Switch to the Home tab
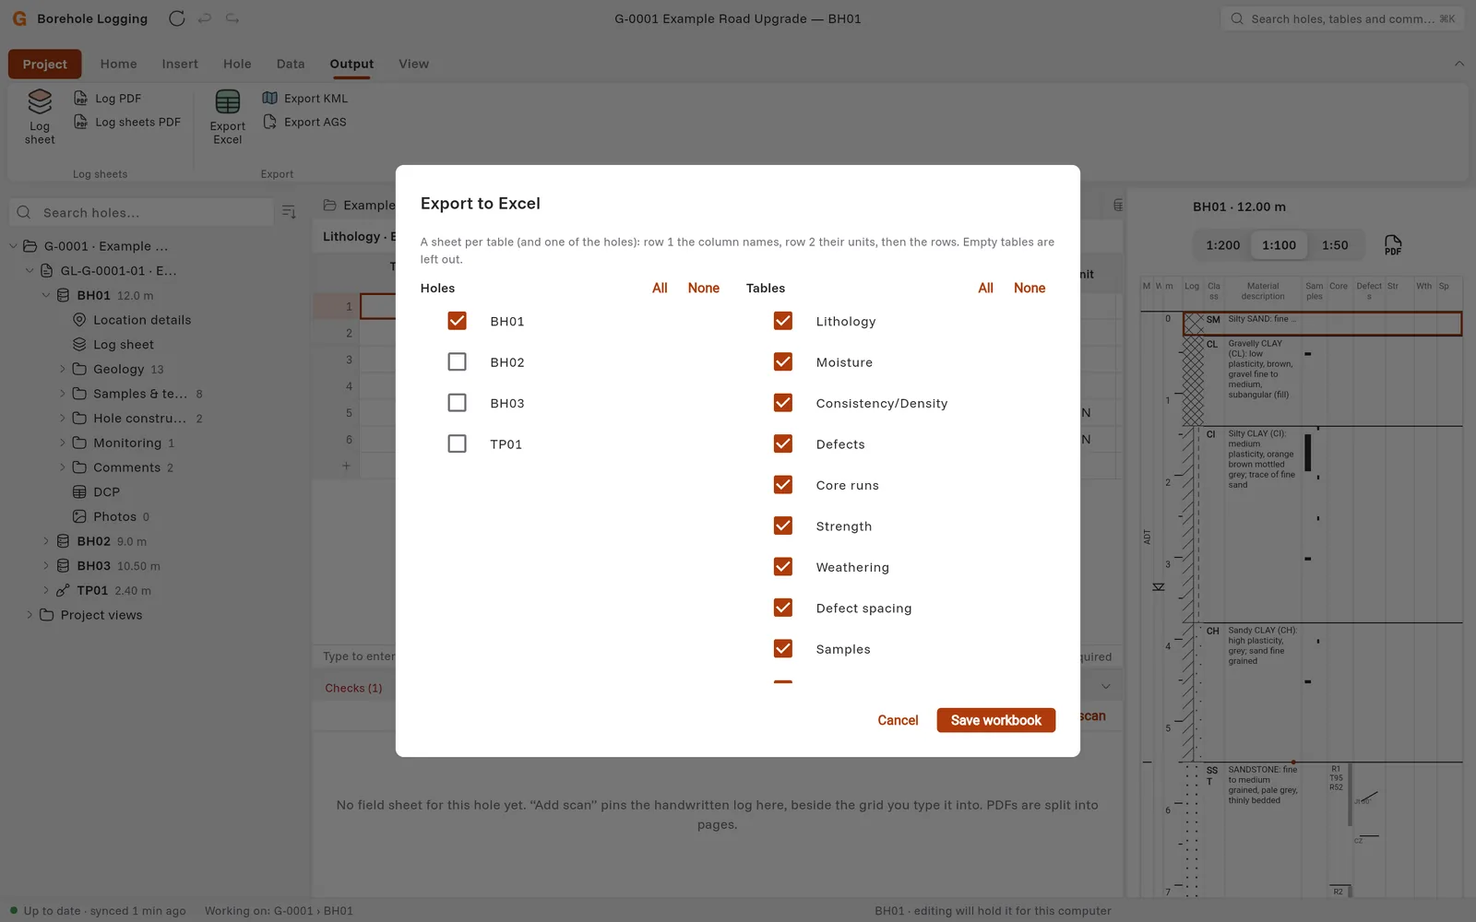This screenshot has width=1476, height=922. pyautogui.click(x=118, y=64)
